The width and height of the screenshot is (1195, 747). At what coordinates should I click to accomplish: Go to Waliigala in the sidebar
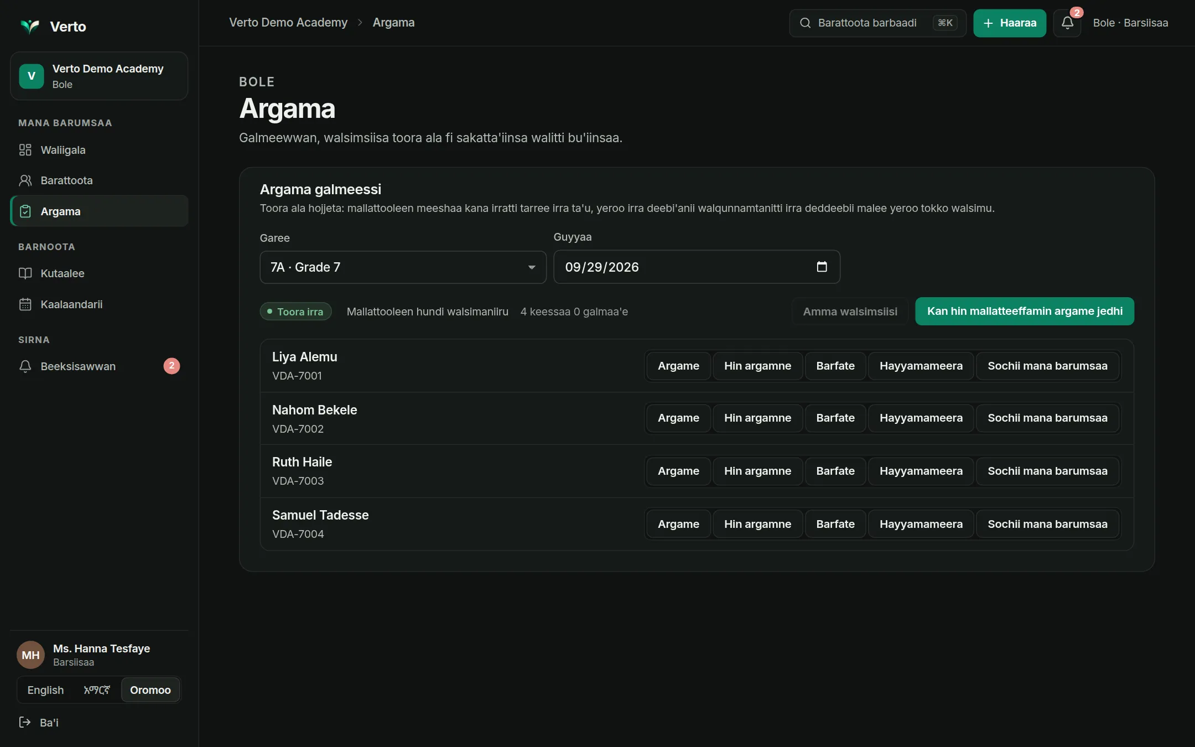[99, 150]
